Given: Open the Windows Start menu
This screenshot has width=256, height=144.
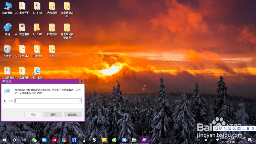Looking at the screenshot, I should pyautogui.click(x=5, y=140).
